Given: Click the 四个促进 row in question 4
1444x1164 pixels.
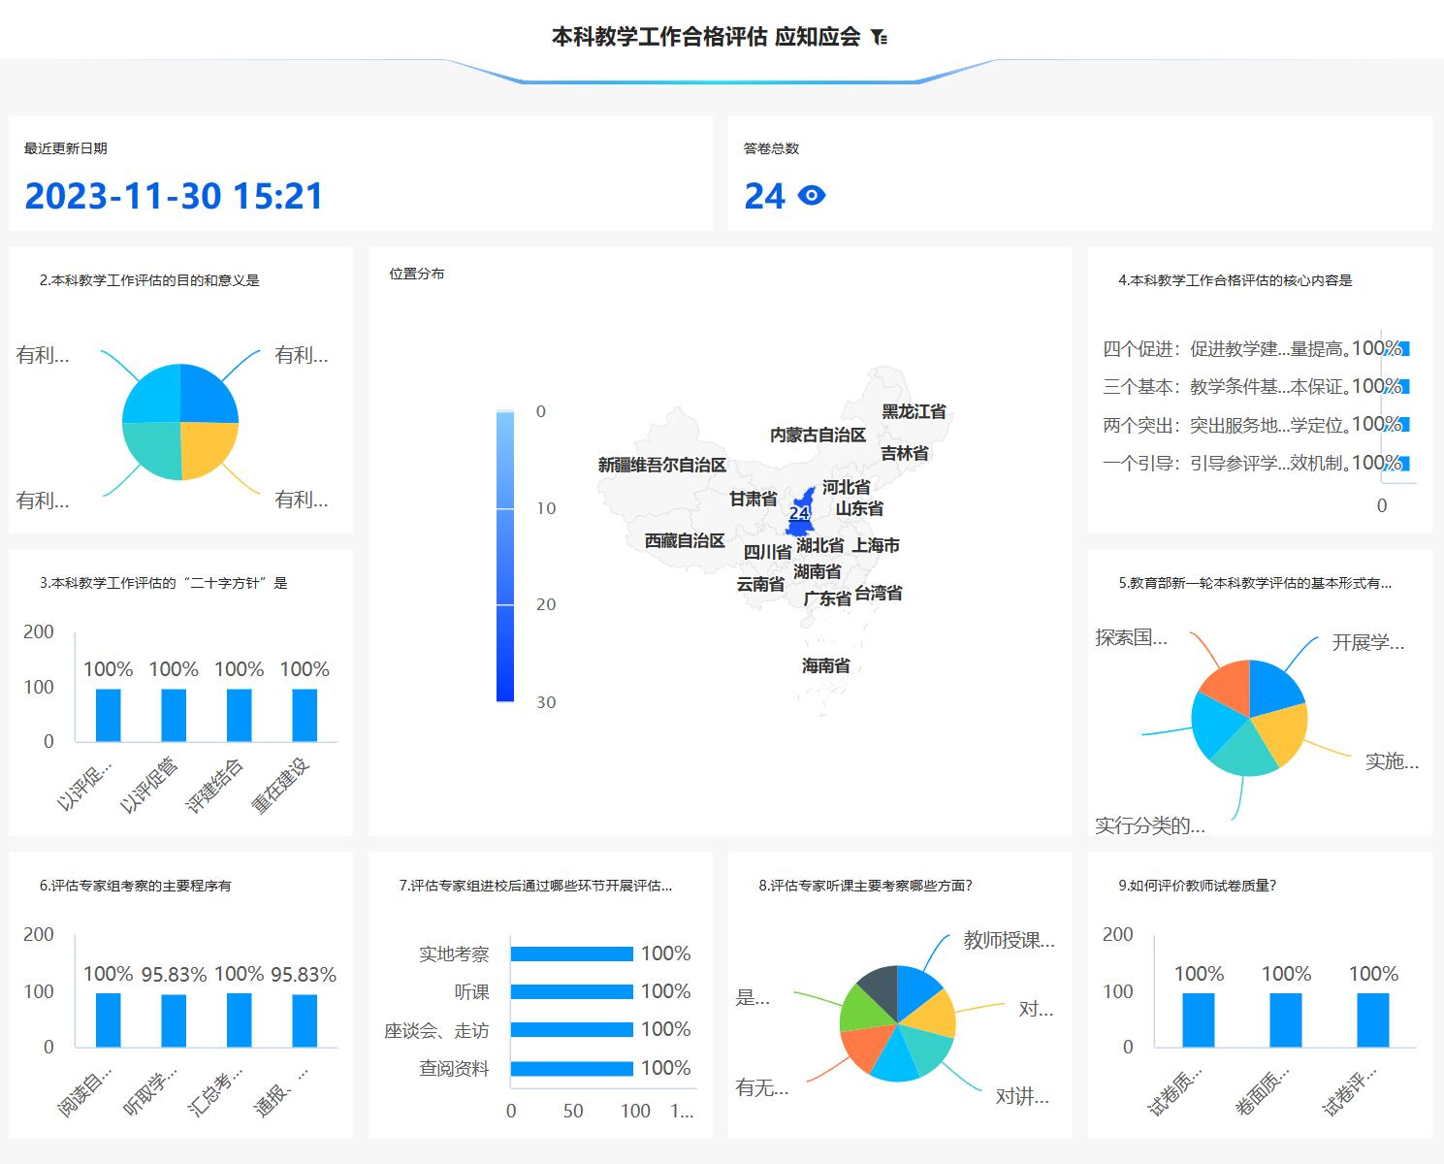Looking at the screenshot, I should click(x=1251, y=349).
